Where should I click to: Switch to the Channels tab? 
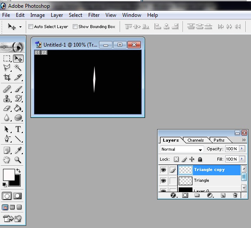pos(195,140)
